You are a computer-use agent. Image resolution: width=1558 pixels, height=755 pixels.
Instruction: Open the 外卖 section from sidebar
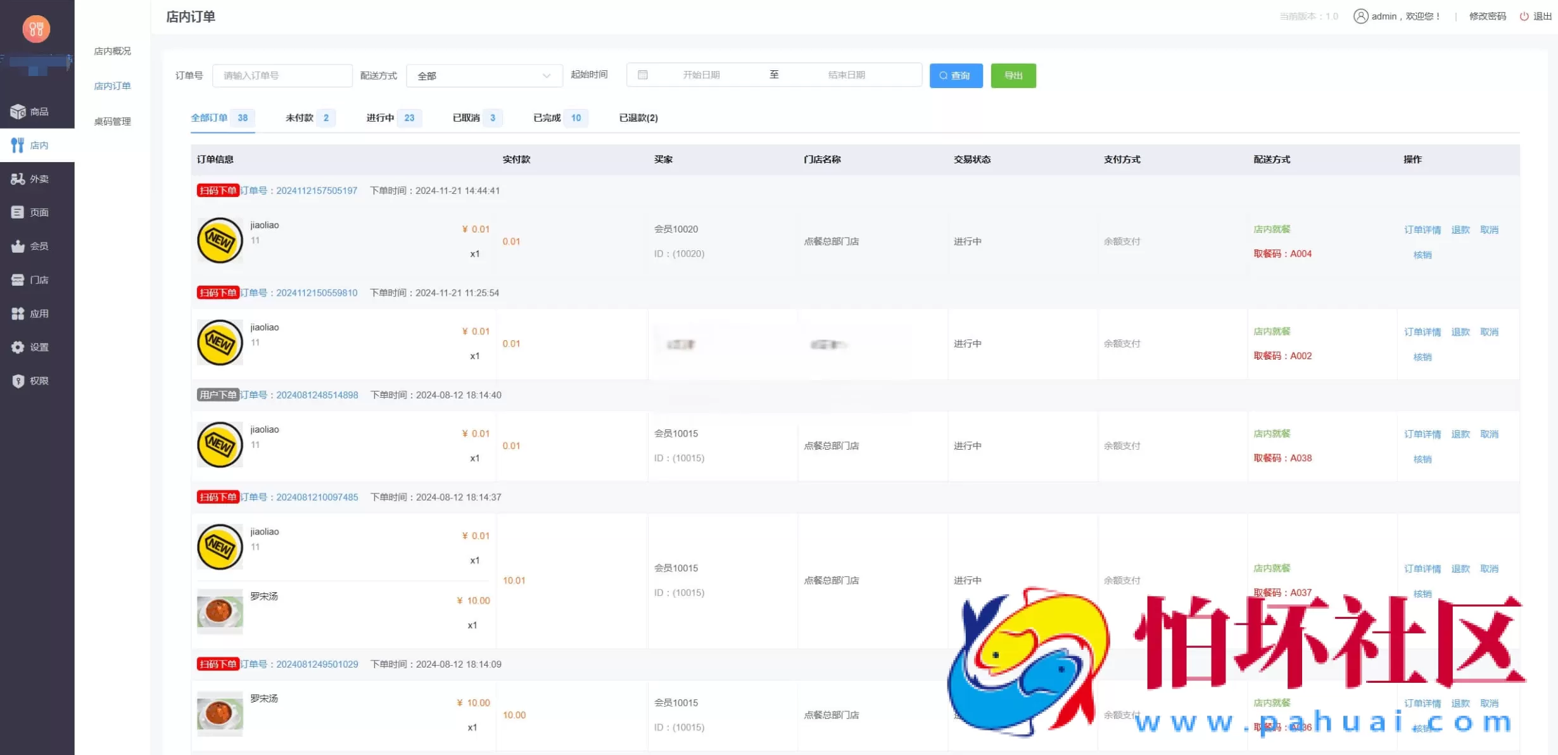point(18,179)
